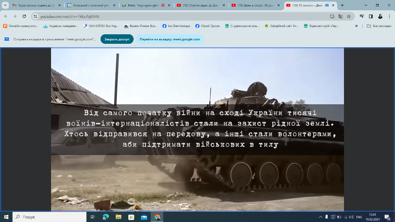The width and height of the screenshot is (395, 222).
Task: Open Microsoft Store from taskbar
Action: pyautogui.click(x=131, y=217)
